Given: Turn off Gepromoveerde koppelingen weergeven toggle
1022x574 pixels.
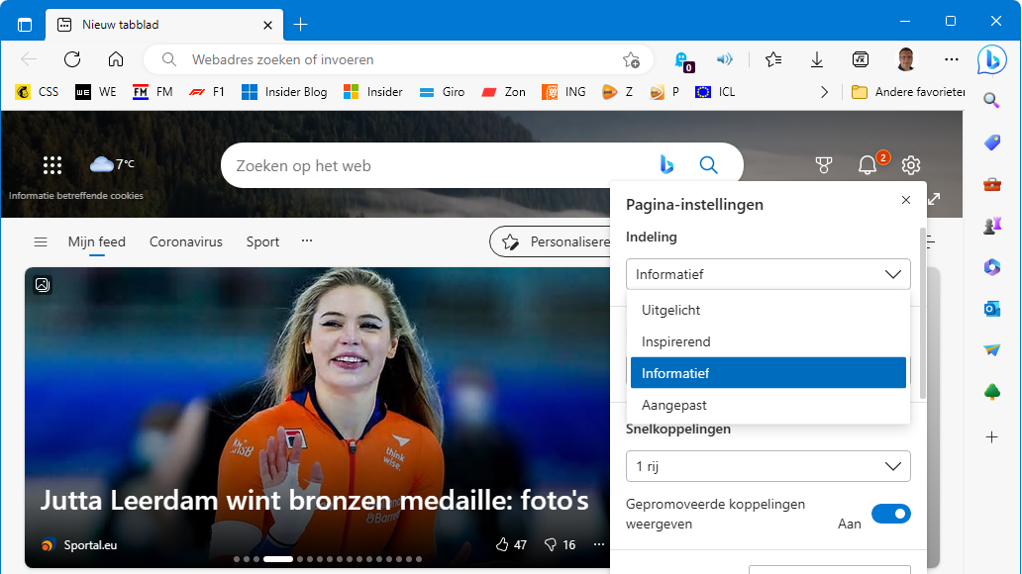Looking at the screenshot, I should click(x=891, y=514).
